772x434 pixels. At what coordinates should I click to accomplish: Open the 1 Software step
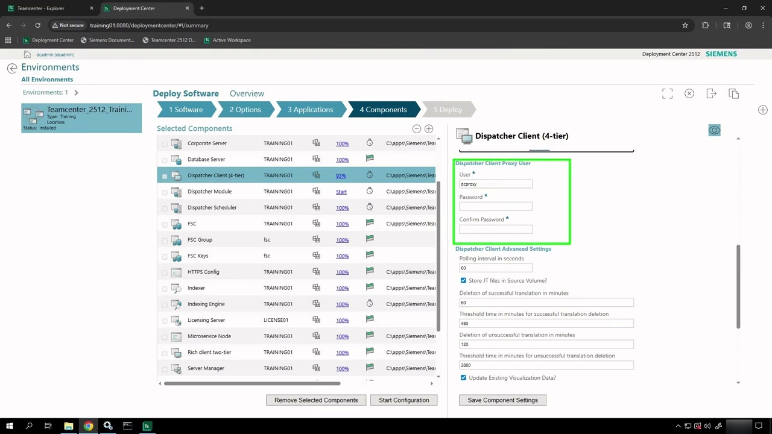186,110
